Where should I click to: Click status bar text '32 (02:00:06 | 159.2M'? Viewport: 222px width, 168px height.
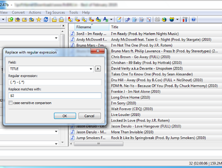click(206, 163)
